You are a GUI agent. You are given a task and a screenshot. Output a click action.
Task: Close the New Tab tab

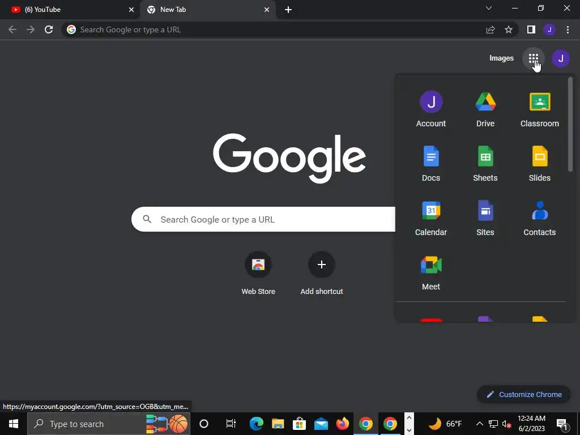point(267,10)
